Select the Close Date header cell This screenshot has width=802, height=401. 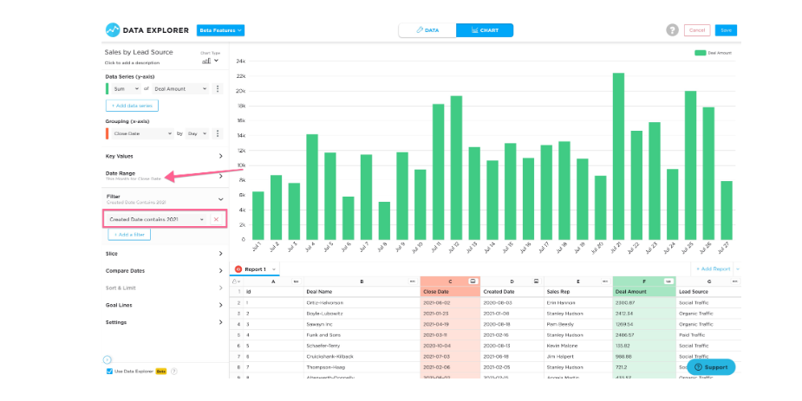[450, 292]
